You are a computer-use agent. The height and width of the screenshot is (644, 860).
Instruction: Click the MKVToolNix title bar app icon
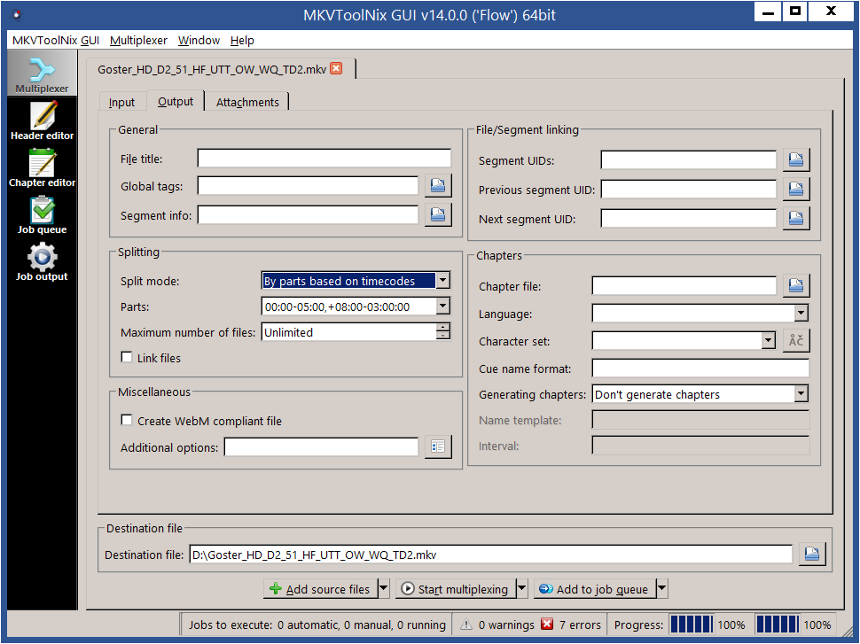(17, 15)
